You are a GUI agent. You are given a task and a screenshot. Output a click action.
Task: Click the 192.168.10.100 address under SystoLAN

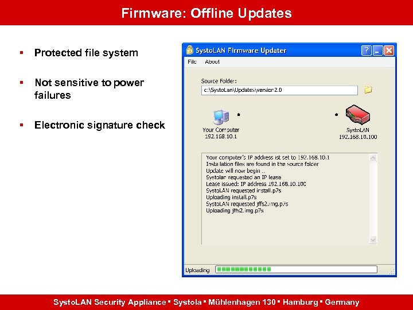coord(358,137)
